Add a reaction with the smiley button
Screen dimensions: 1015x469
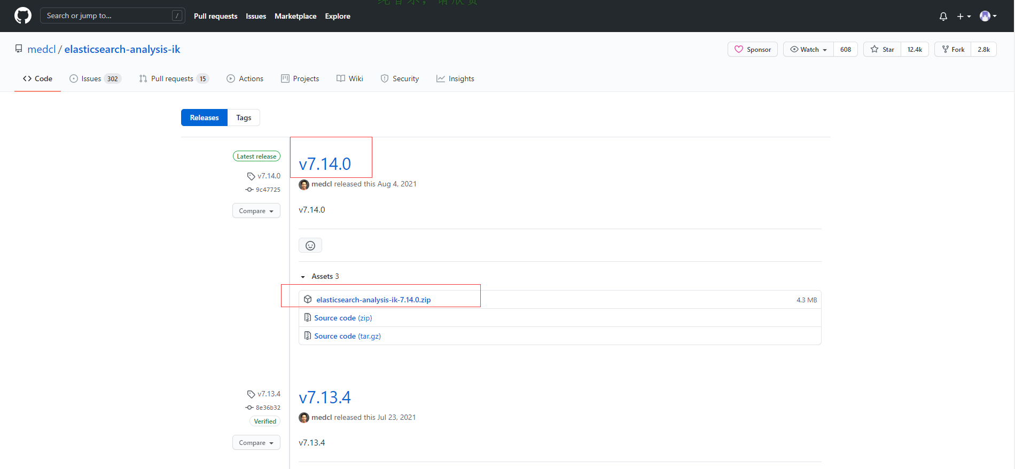pos(310,246)
